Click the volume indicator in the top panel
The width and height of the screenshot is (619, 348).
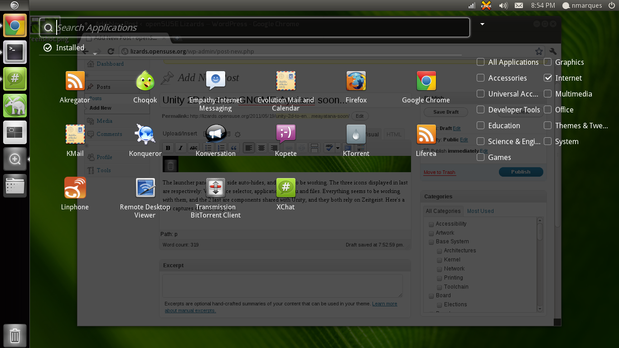[x=503, y=5]
